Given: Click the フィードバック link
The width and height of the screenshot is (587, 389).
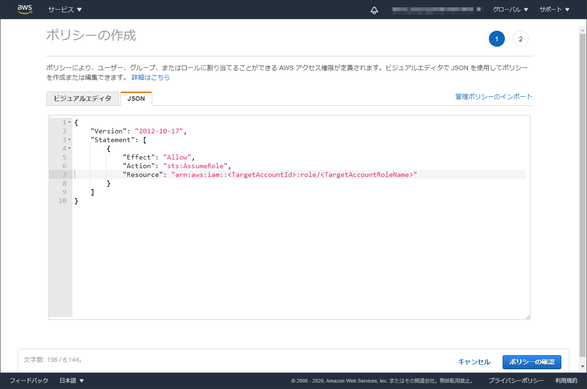Looking at the screenshot, I should [x=29, y=380].
